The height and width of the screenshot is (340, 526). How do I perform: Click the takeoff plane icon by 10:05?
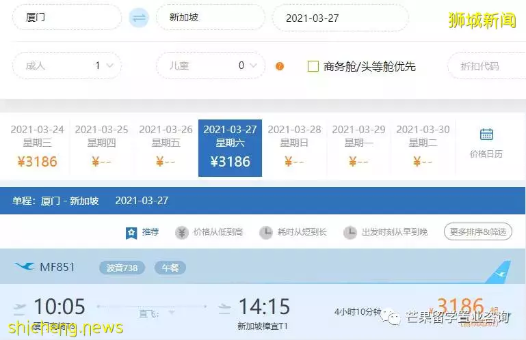[19, 309]
